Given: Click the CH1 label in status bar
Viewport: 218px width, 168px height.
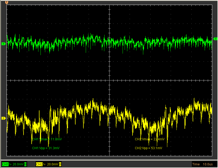Looking at the screenshot, I should pyautogui.click(x=5, y=164).
